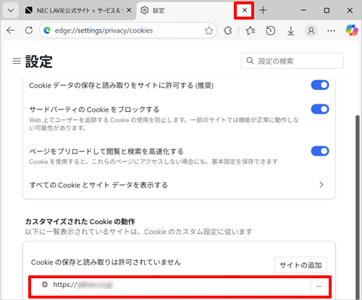Viewport: 362px width, 300px height.
Task: Close the NEC LAVIE公式サイト tab
Action: (x=129, y=10)
